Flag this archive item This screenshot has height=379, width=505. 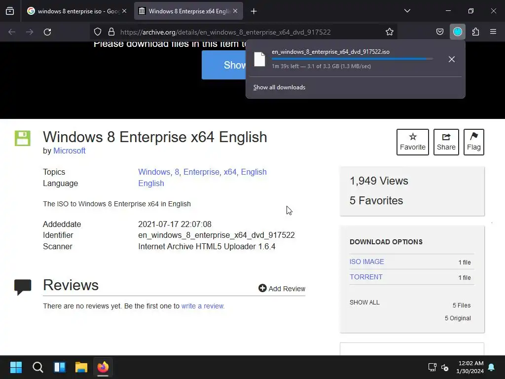coord(474,142)
